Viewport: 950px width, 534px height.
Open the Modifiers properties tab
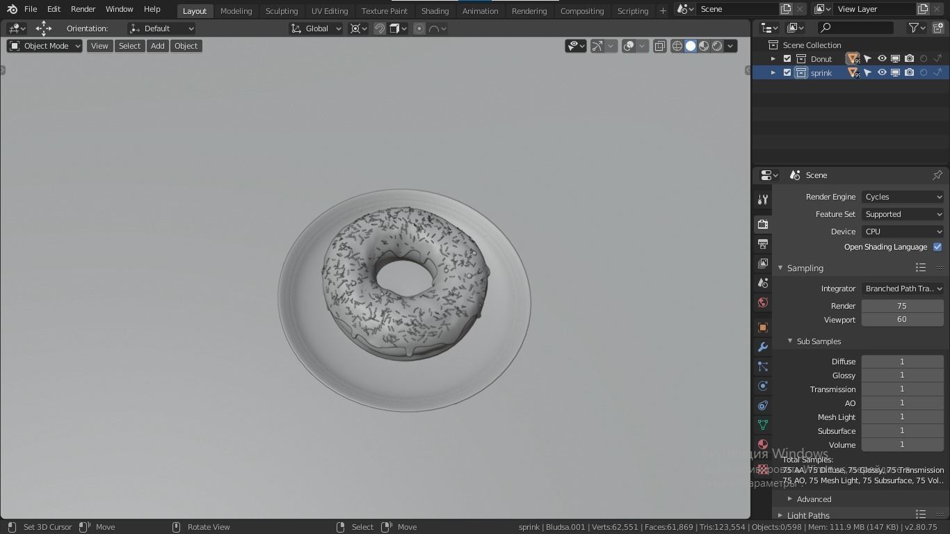(763, 347)
